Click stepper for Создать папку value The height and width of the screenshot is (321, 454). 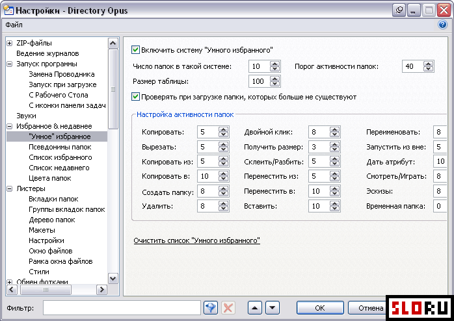click(223, 191)
